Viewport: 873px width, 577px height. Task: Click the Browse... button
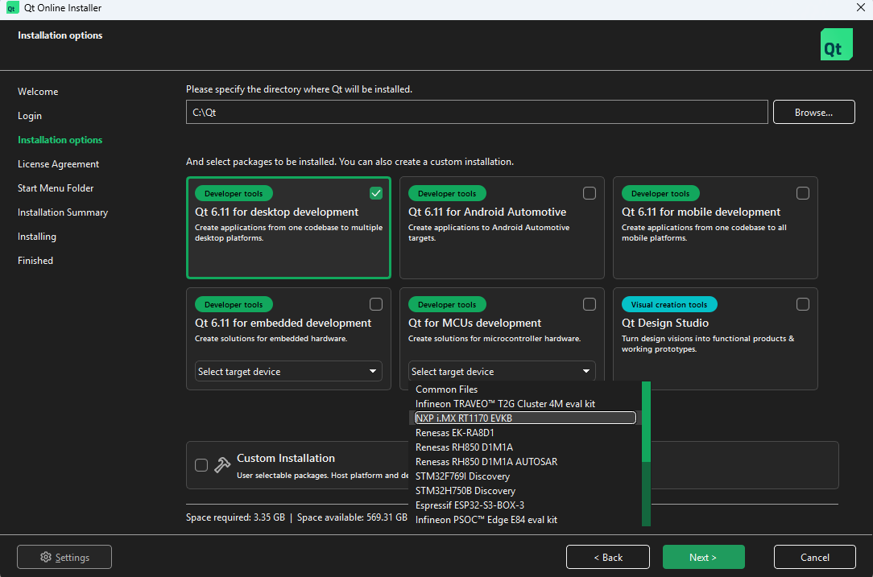click(813, 112)
